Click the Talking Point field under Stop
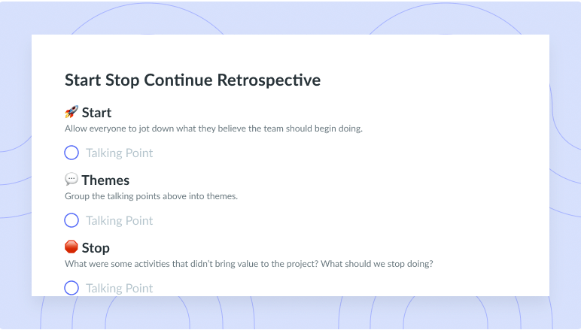 tap(120, 288)
